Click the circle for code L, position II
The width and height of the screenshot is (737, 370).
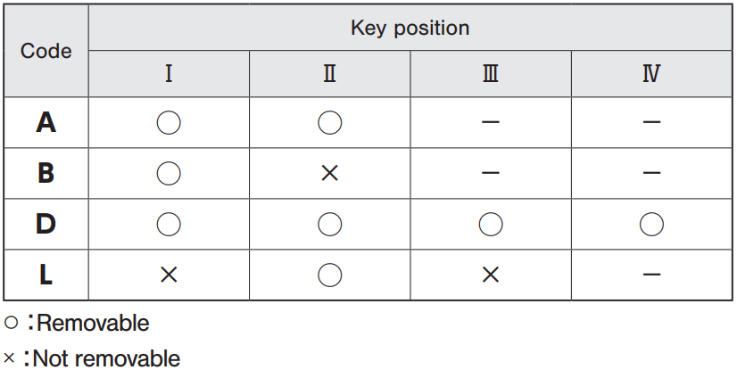(330, 275)
